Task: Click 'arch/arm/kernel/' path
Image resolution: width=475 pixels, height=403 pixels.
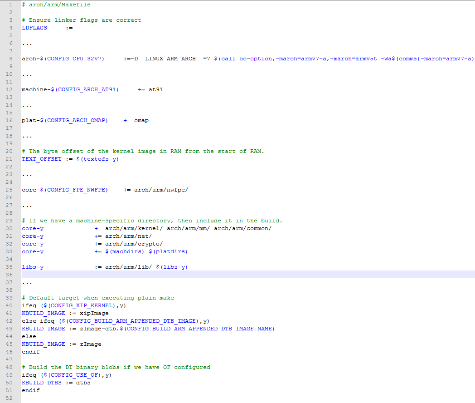Action: 134,228
